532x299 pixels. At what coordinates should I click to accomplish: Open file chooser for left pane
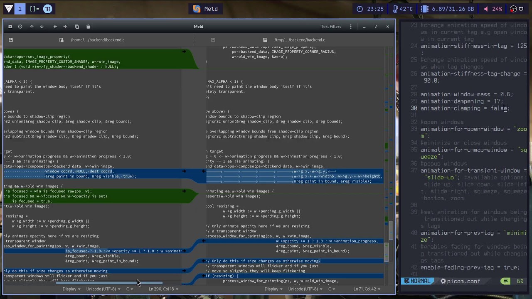click(x=62, y=40)
